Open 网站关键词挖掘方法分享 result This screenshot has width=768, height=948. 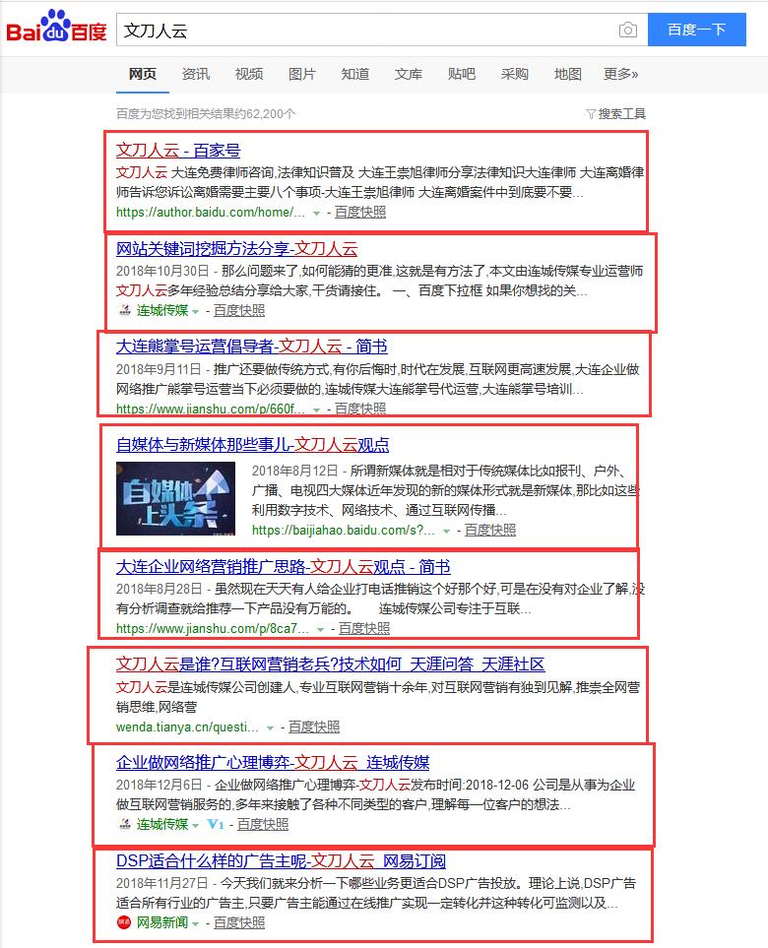(x=237, y=248)
